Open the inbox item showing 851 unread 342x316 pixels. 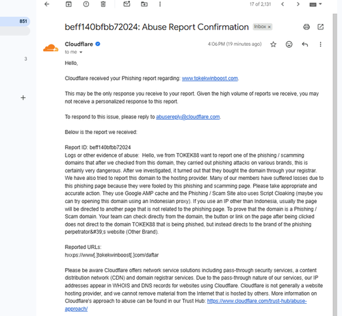tap(15, 21)
